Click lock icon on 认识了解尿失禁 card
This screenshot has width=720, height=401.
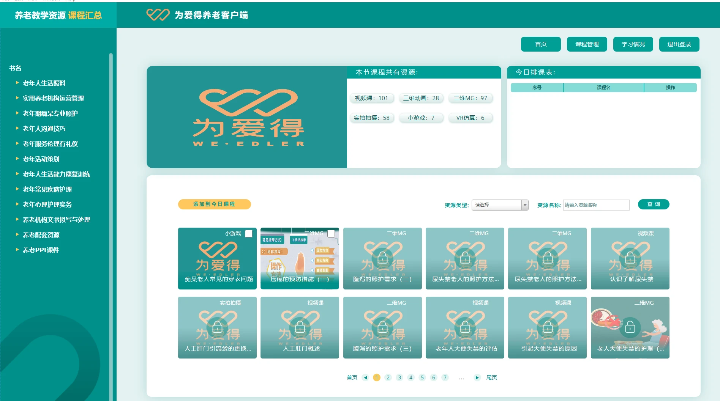pyautogui.click(x=630, y=258)
